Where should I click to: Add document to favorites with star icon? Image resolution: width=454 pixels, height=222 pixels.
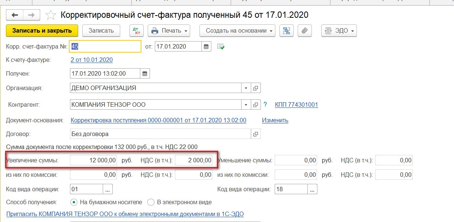click(51, 15)
